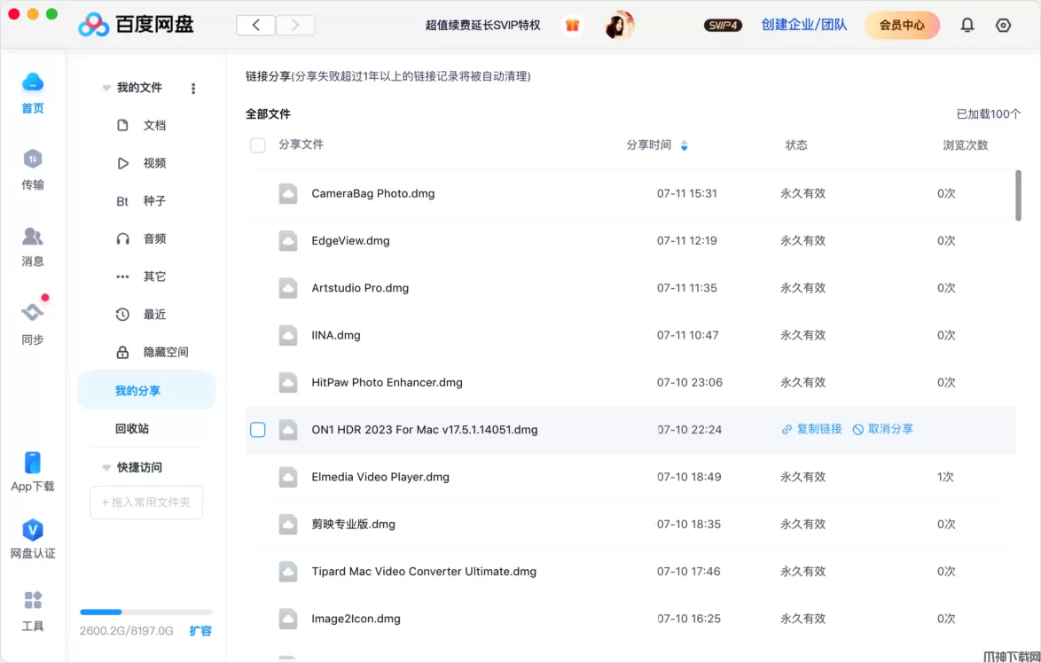The image size is (1041, 663).
Task: Sort by 分享时间 using the arrow
Action: click(x=684, y=145)
